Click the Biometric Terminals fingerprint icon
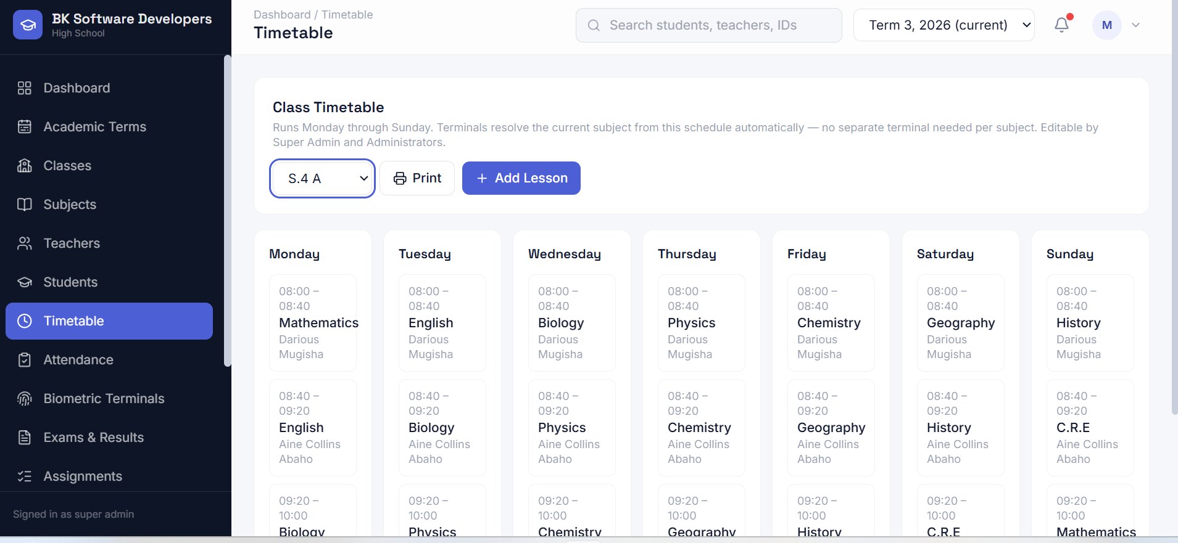The image size is (1178, 543). coord(25,399)
